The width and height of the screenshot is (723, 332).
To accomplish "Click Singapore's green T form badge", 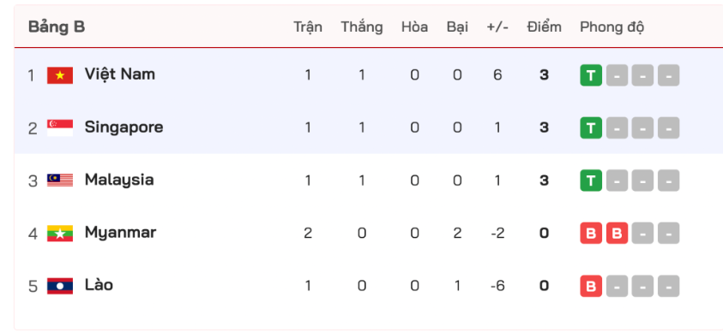I will point(591,127).
